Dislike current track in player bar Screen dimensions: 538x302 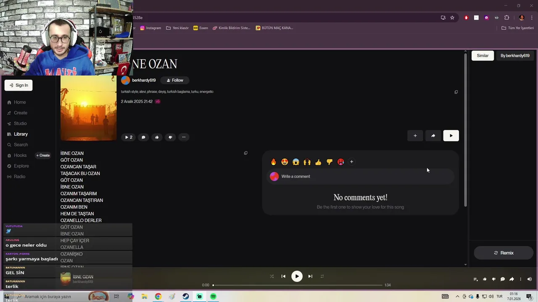[494, 279]
